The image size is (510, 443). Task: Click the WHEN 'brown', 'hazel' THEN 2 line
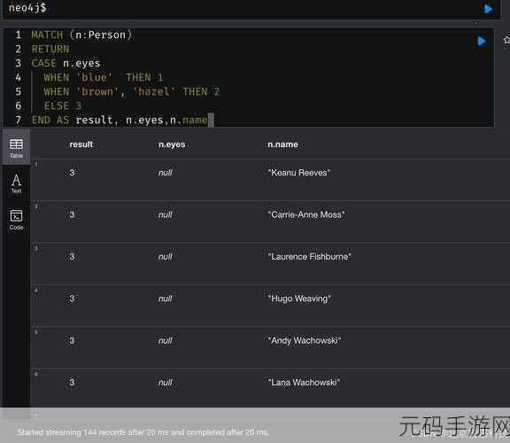[x=132, y=92]
